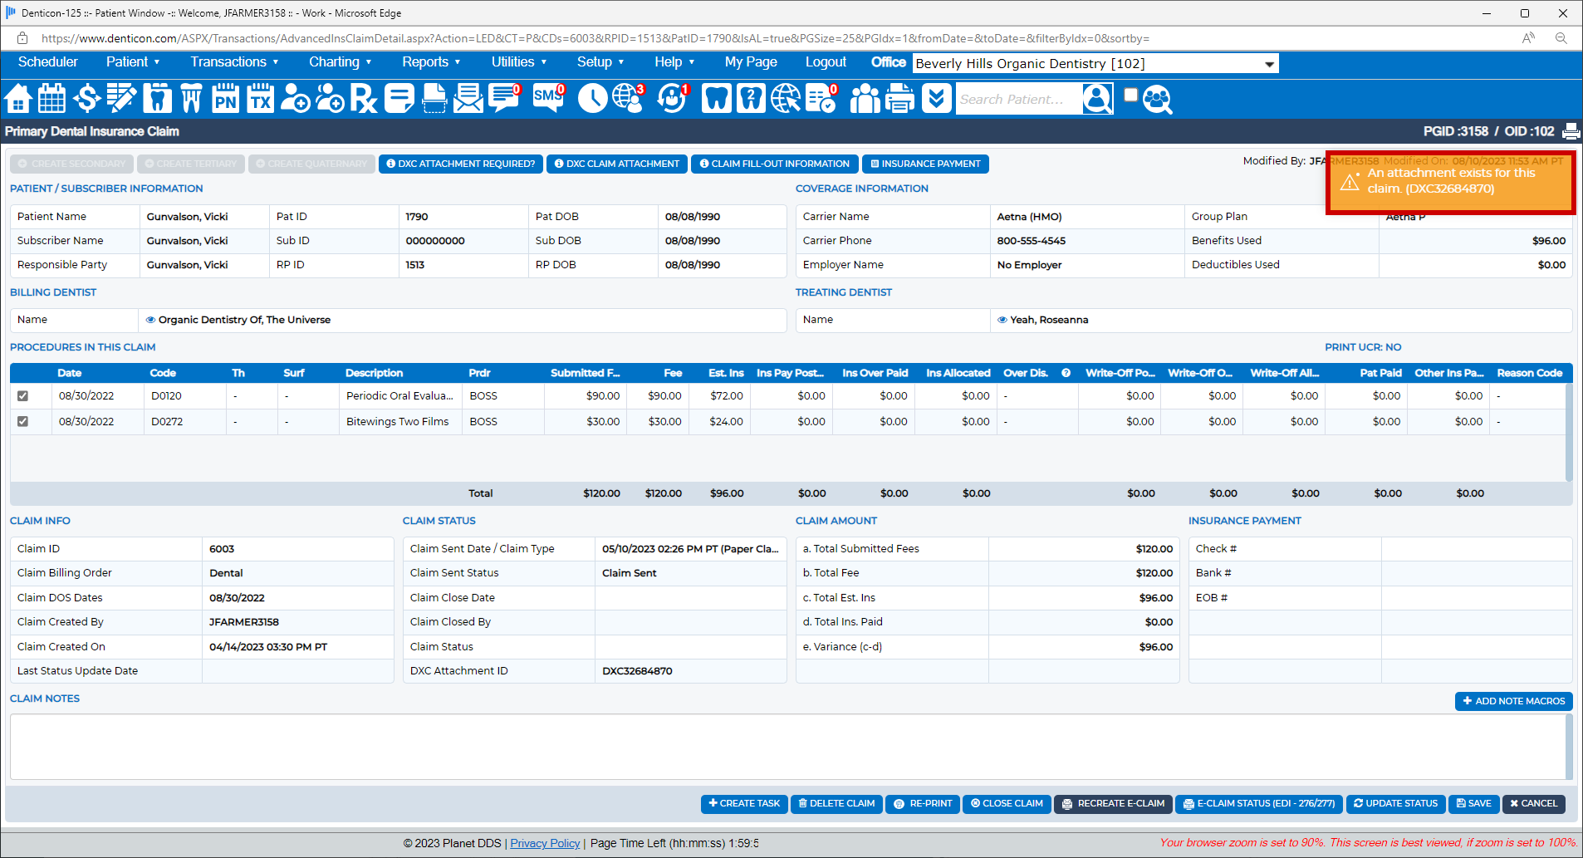Open the envelope letter icon
Image resolution: width=1583 pixels, height=858 pixels.
[x=468, y=99]
